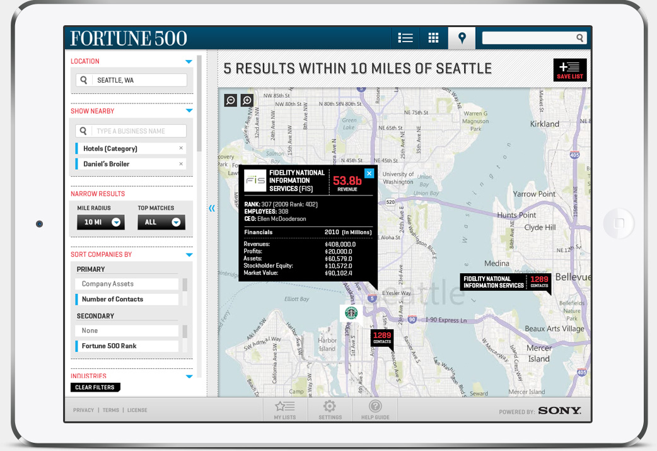This screenshot has width=657, height=451.
Task: Open the Terms link
Action: [x=110, y=410]
